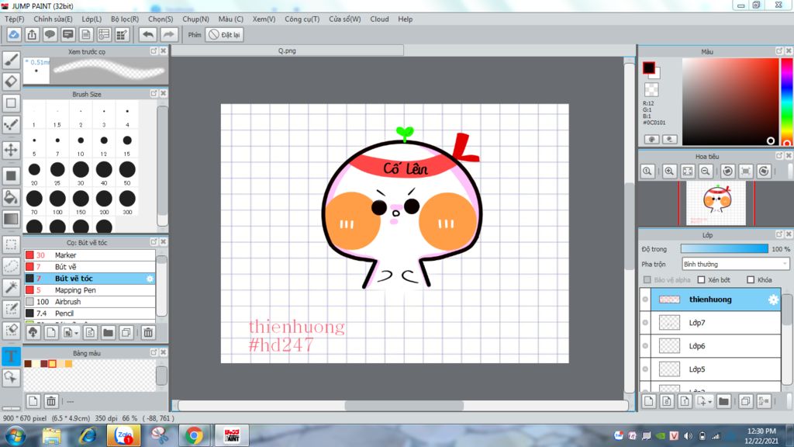Screen dimensions: 794x447
Task: Select the Operation object tool
Action: [11, 378]
